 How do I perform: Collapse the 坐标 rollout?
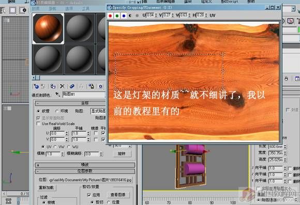pyautogui.click(x=70, y=103)
